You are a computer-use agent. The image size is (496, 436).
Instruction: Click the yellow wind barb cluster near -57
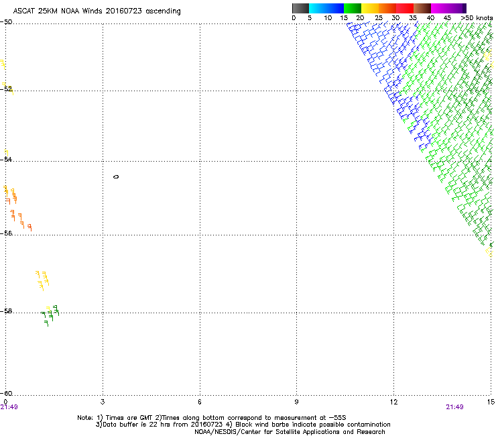coord(42,280)
